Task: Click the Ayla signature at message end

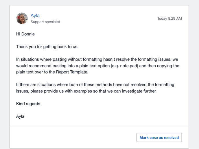Action: click(x=20, y=116)
